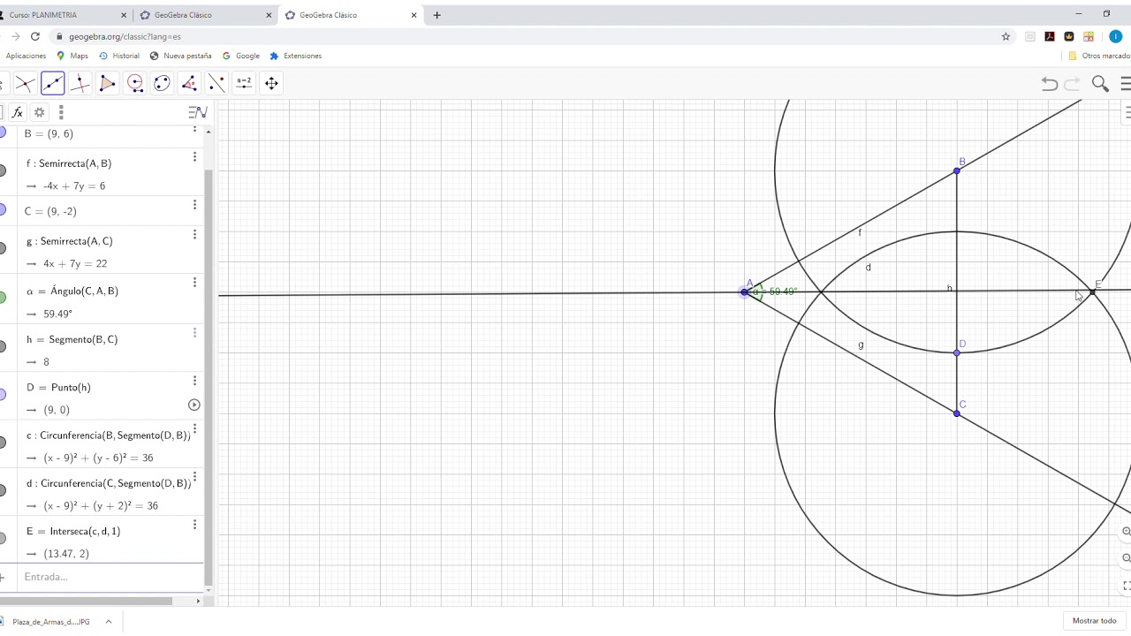Open the Extensiones bookmark
1131x636 pixels.
pos(295,56)
